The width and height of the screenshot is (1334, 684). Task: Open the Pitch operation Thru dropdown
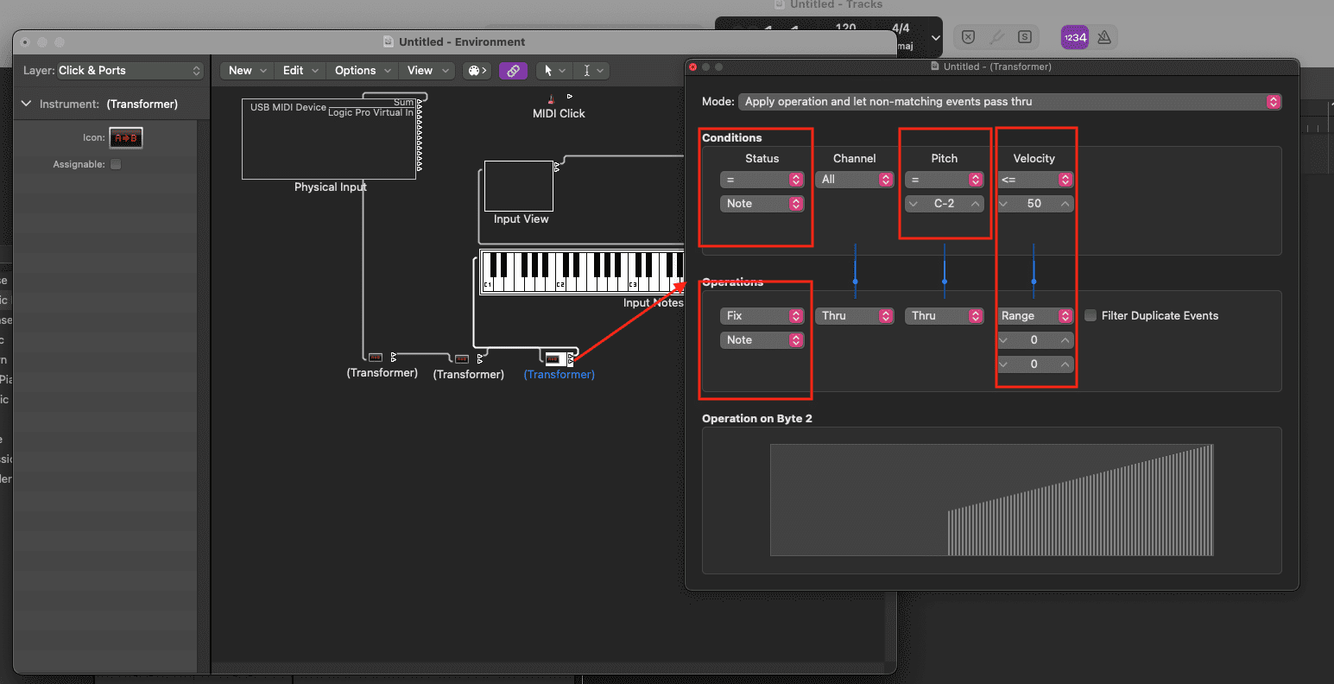coord(944,316)
